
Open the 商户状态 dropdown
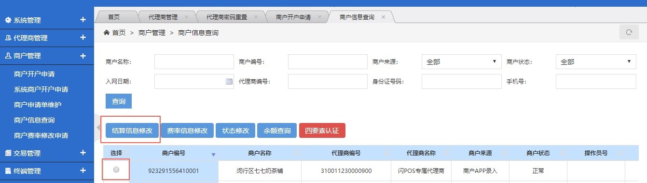point(596,62)
